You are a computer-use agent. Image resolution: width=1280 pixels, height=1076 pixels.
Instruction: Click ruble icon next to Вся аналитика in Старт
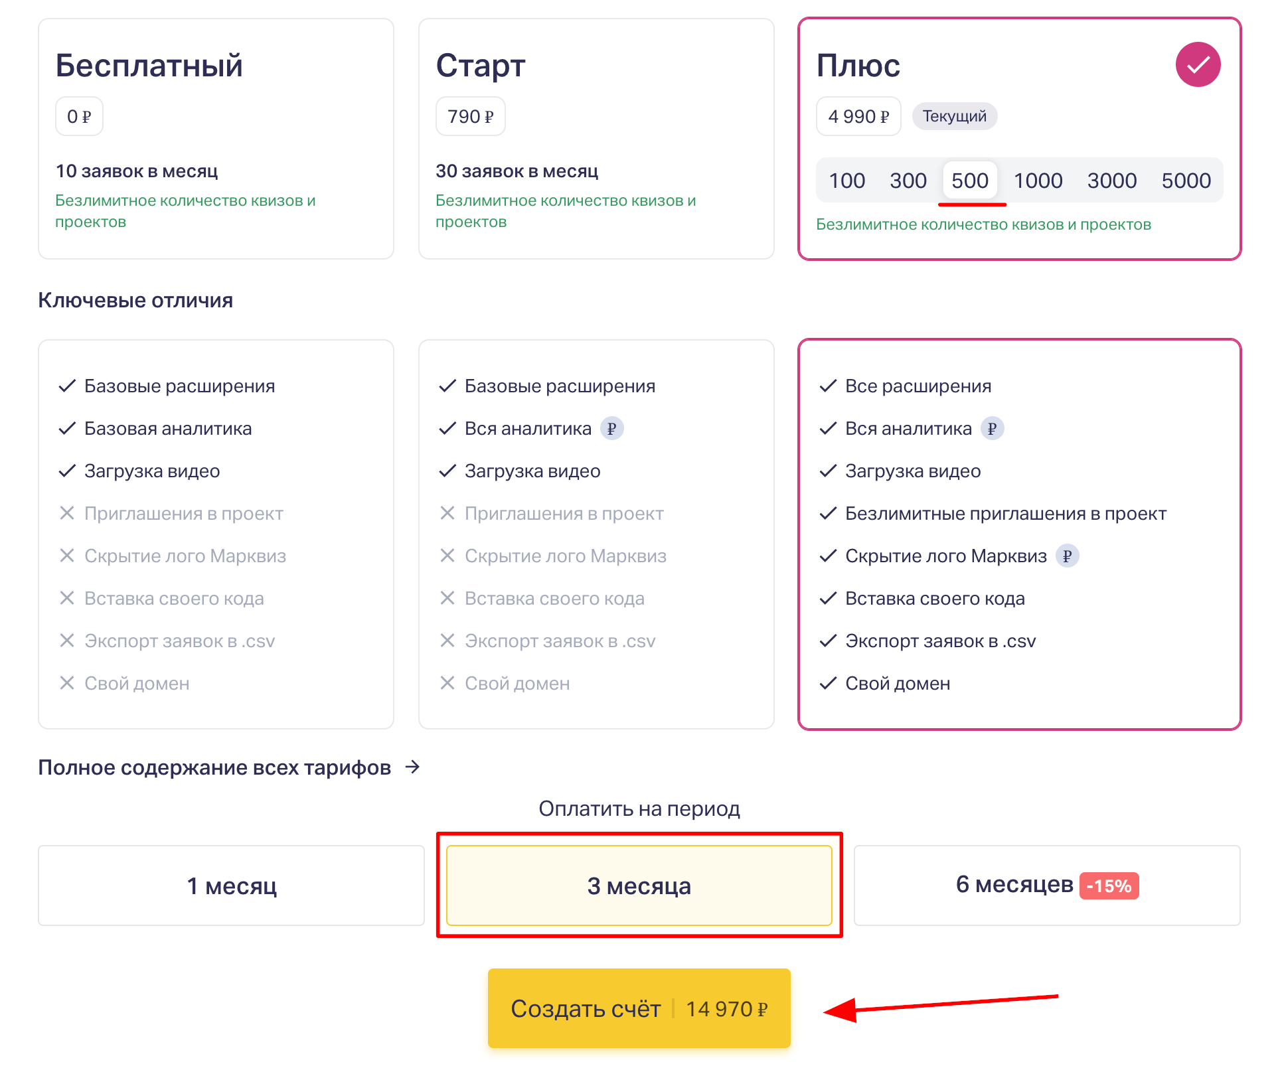[x=611, y=429]
